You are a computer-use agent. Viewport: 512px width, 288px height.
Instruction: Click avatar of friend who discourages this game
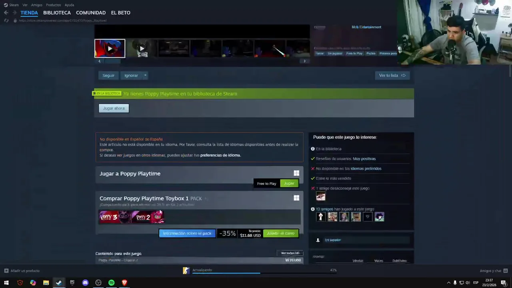pyautogui.click(x=321, y=196)
